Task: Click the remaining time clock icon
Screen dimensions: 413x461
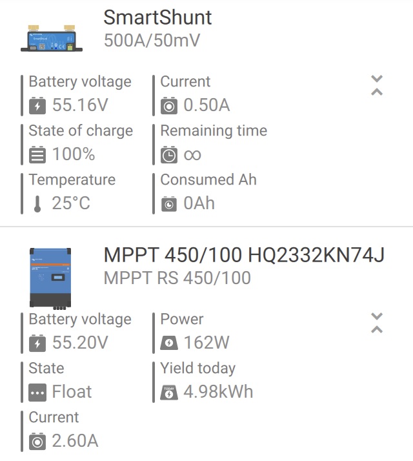Action: (x=168, y=155)
